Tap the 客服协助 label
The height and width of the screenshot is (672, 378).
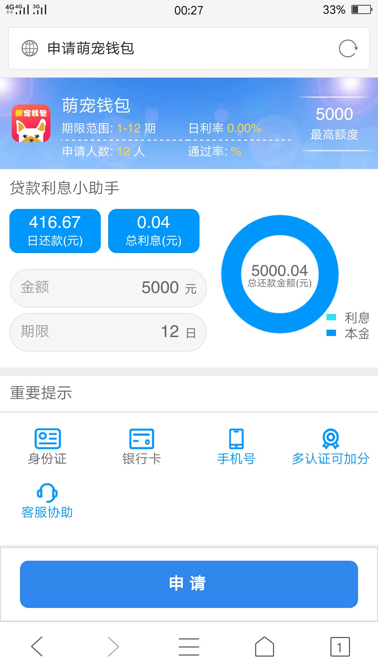tap(47, 512)
